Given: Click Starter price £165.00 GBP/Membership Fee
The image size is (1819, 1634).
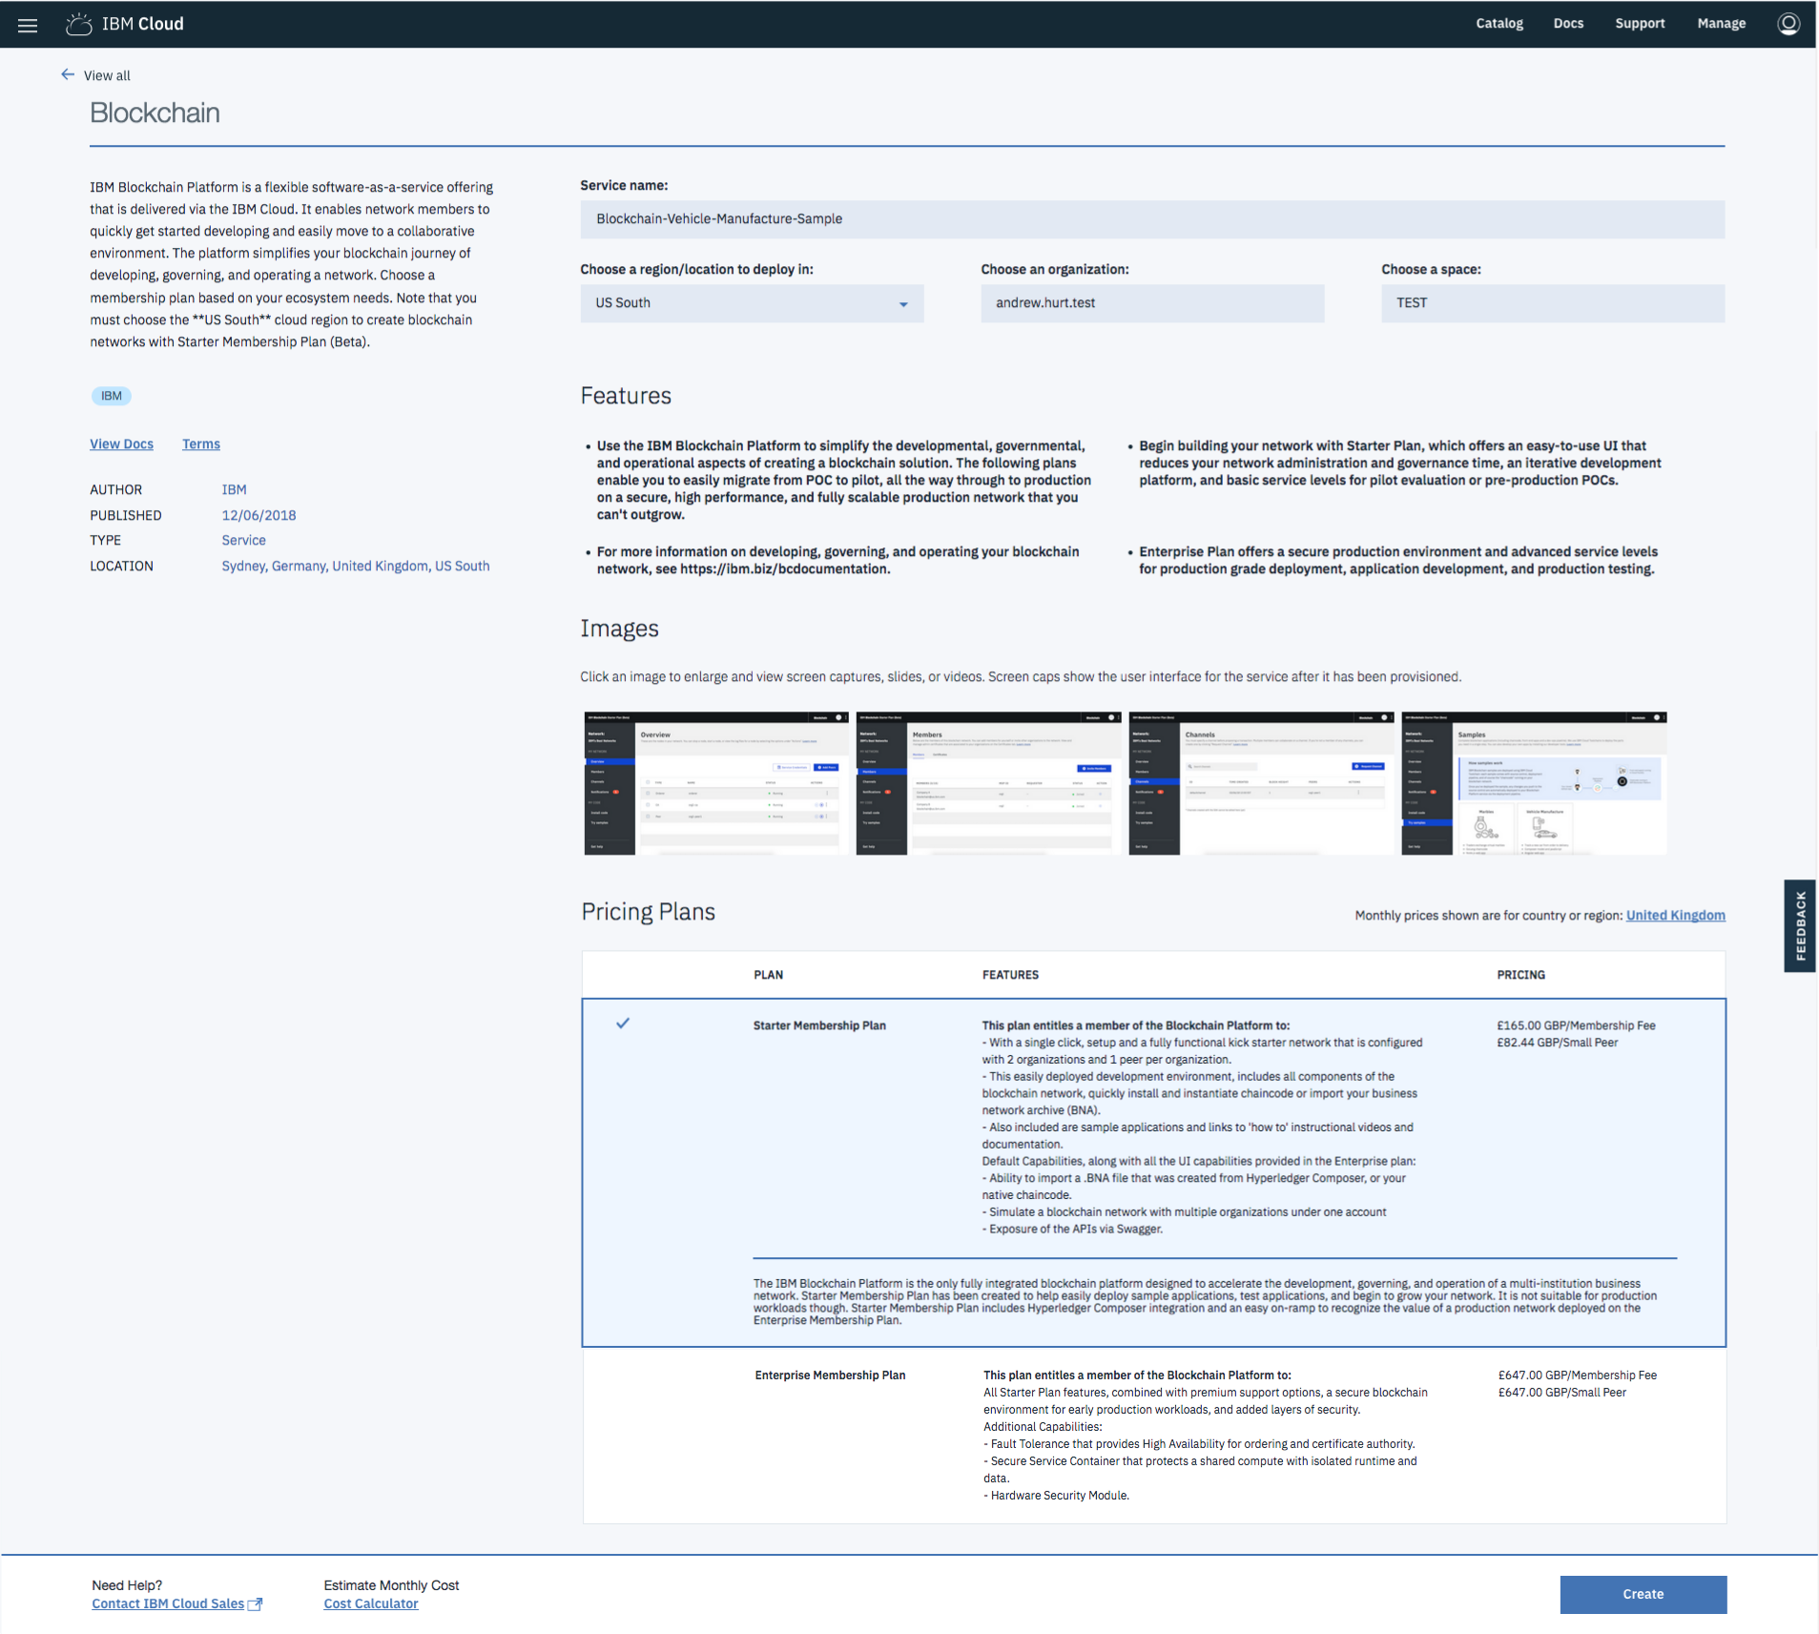Looking at the screenshot, I should [1576, 1025].
